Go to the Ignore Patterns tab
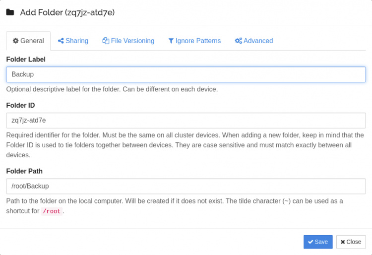 coord(194,41)
